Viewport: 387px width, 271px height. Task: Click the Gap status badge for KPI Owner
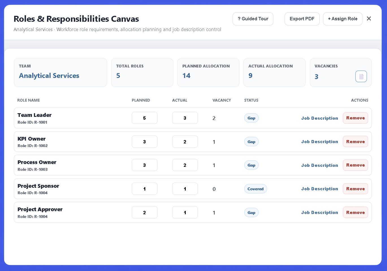(251, 142)
